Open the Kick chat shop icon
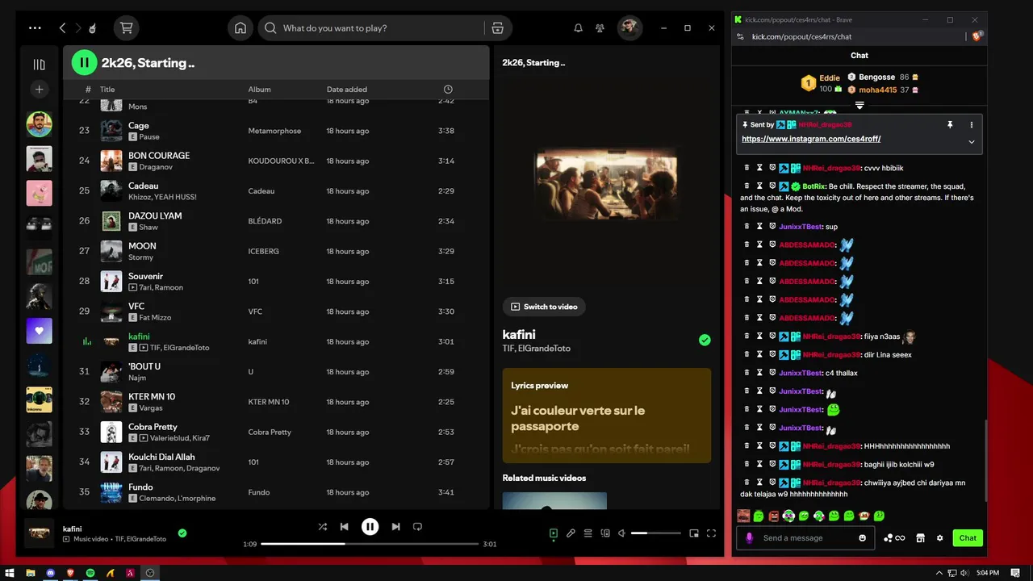The image size is (1033, 581). [x=920, y=538]
